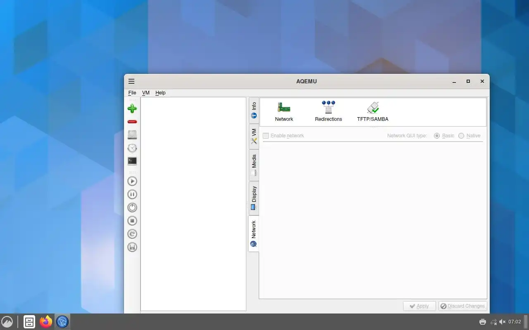The height and width of the screenshot is (330, 529).
Task: Click the AQEMU taskbar window button
Action: click(62, 322)
